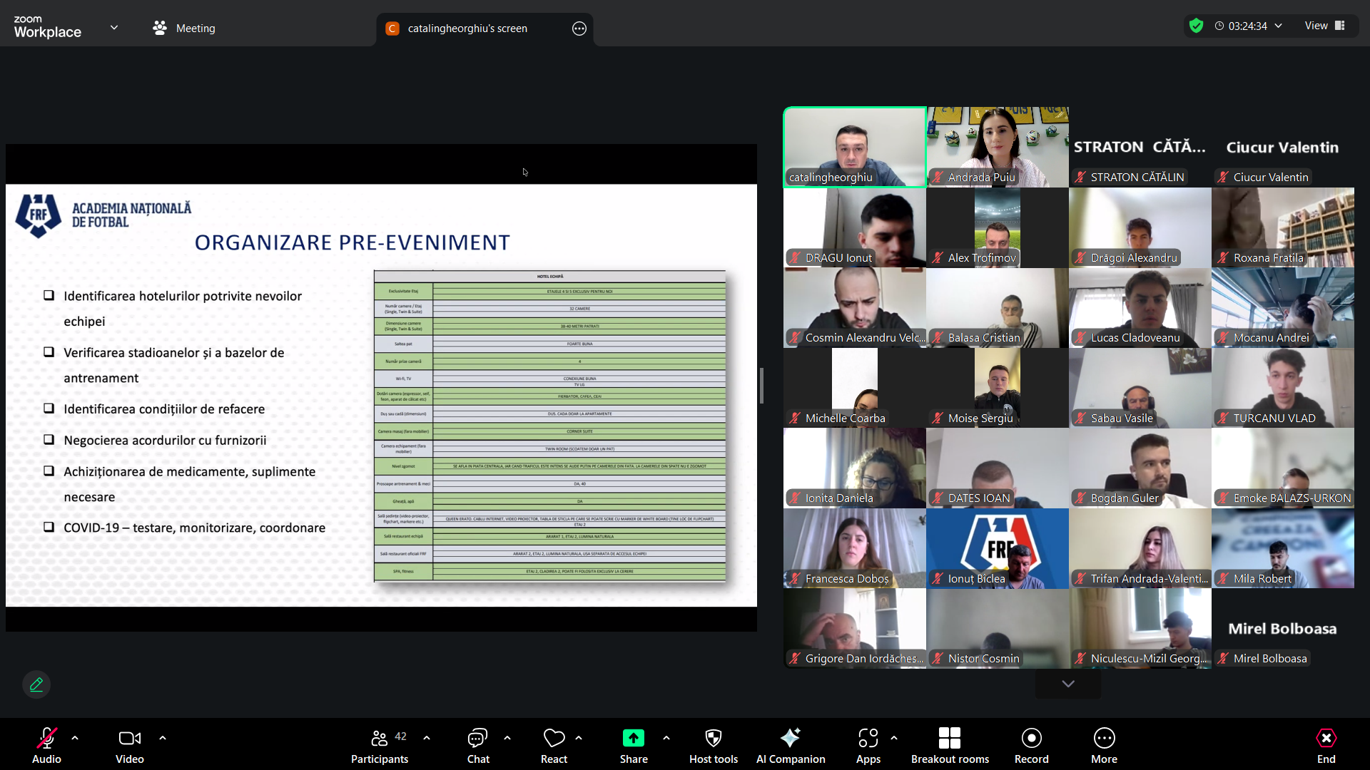
Task: Open Breakout rooms icon
Action: tap(949, 739)
